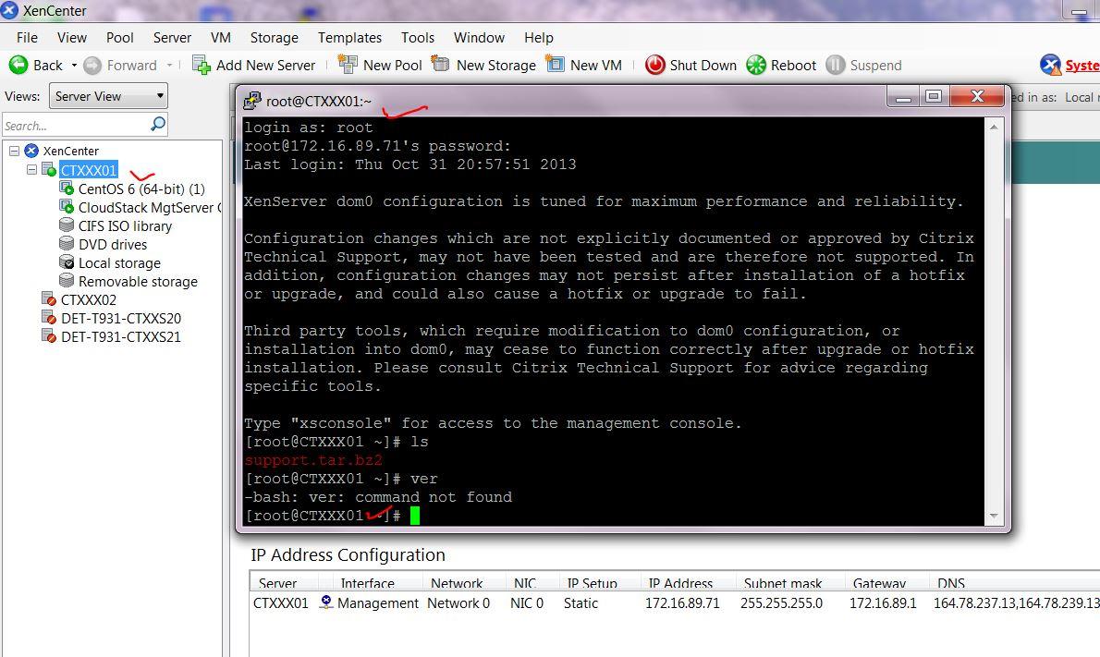The image size is (1100, 657).
Task: Click the CIFS ISO library disk icon
Action: pyautogui.click(x=67, y=225)
